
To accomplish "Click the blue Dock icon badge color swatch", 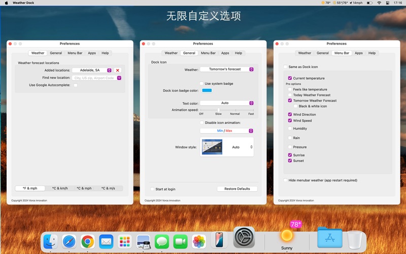I will coord(207,90).
